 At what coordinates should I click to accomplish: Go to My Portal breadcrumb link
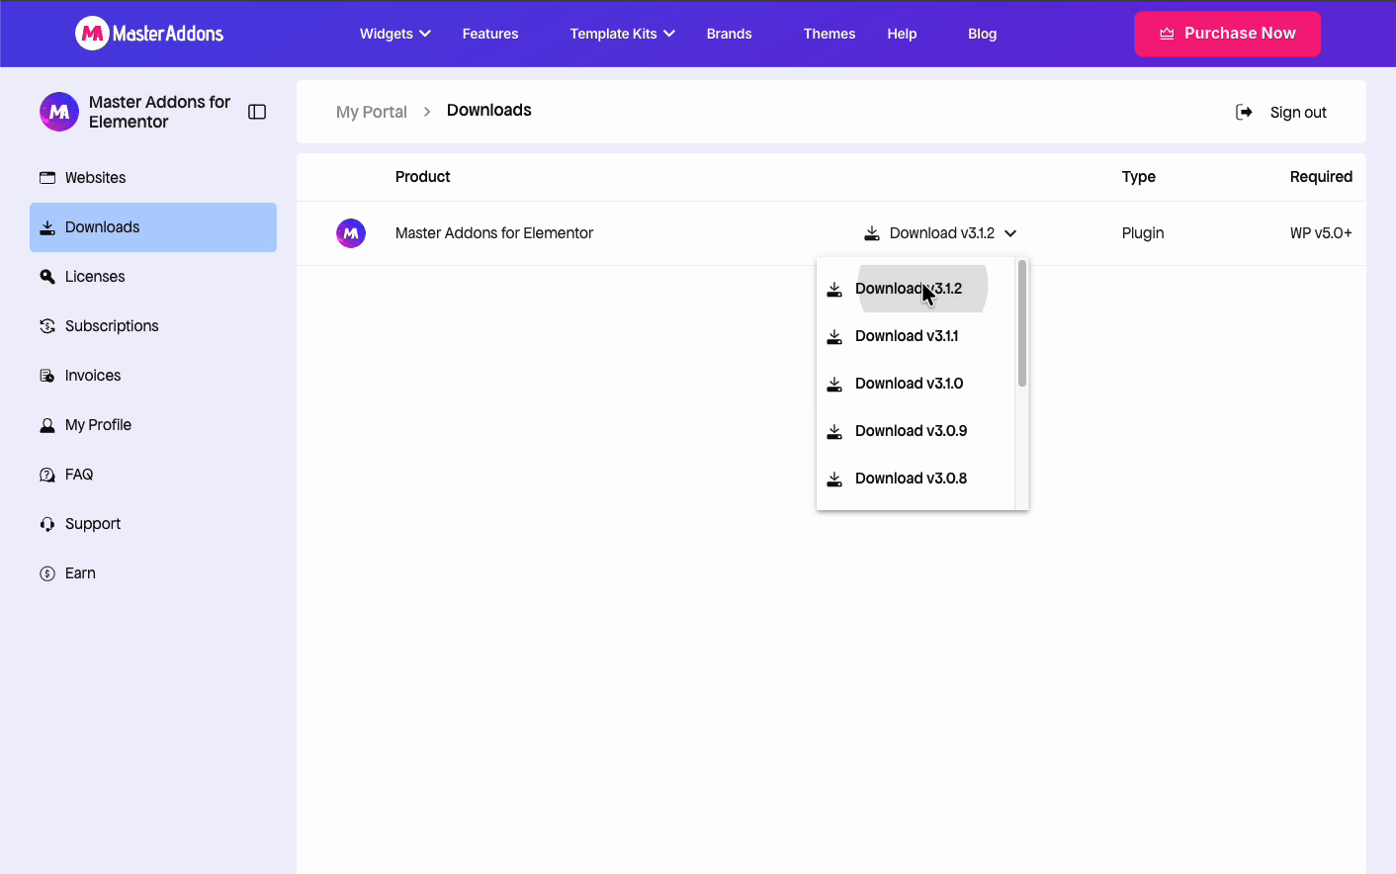tap(372, 112)
